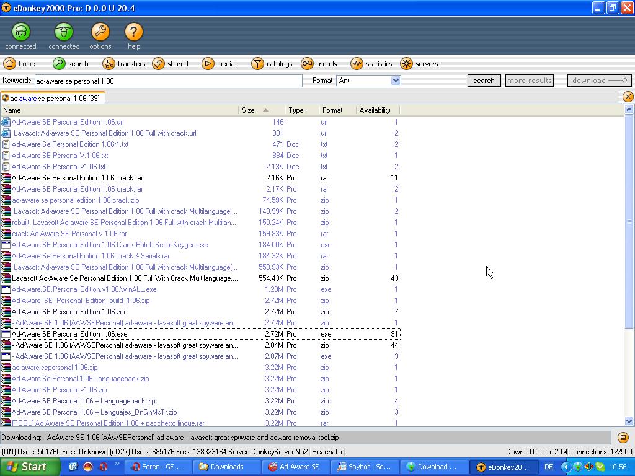Open the options wrench icon
This screenshot has width=635, height=476.
[x=100, y=32]
